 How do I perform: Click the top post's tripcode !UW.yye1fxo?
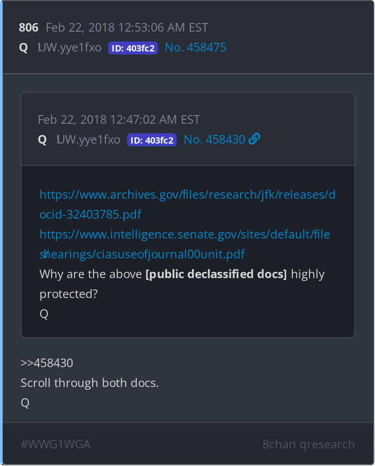click(x=70, y=47)
